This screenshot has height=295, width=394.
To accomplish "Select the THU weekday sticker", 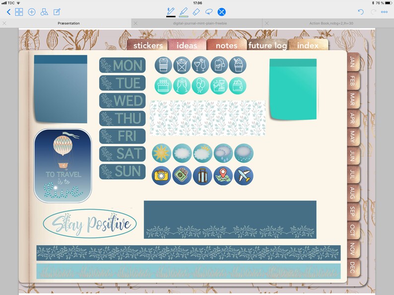I will pyautogui.click(x=123, y=118).
